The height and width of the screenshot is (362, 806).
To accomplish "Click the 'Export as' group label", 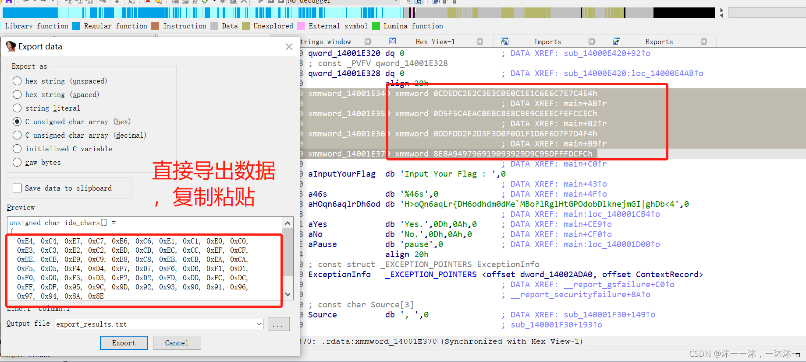I will pyautogui.click(x=29, y=66).
